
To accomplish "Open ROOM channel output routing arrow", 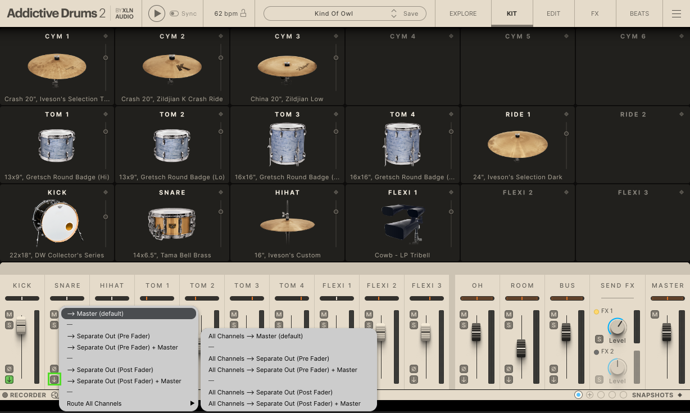I will click(509, 379).
